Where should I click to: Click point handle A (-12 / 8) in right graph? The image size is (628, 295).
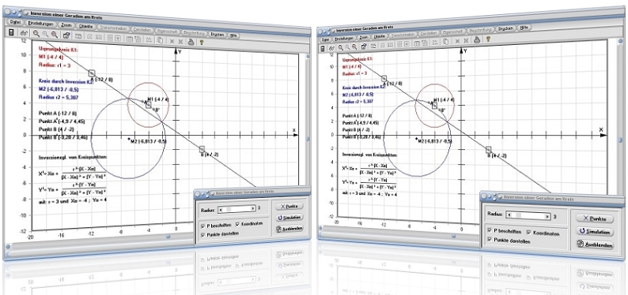point(384,79)
